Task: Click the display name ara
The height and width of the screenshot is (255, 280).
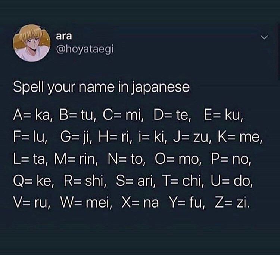Action: (x=64, y=36)
